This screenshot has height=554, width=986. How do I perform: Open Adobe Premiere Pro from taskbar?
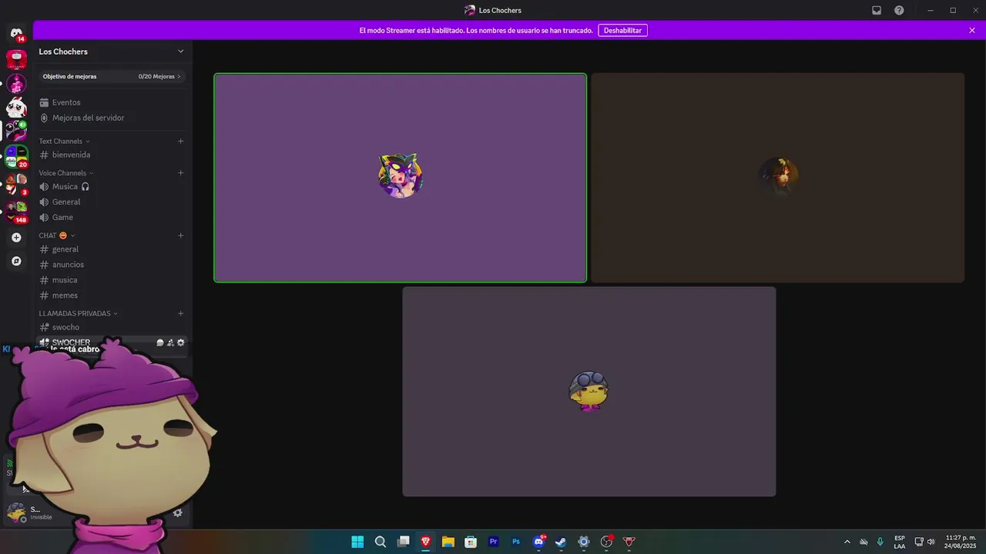[x=493, y=542]
